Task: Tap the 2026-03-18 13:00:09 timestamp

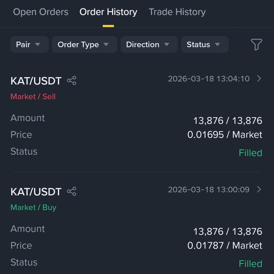Action: click(209, 190)
